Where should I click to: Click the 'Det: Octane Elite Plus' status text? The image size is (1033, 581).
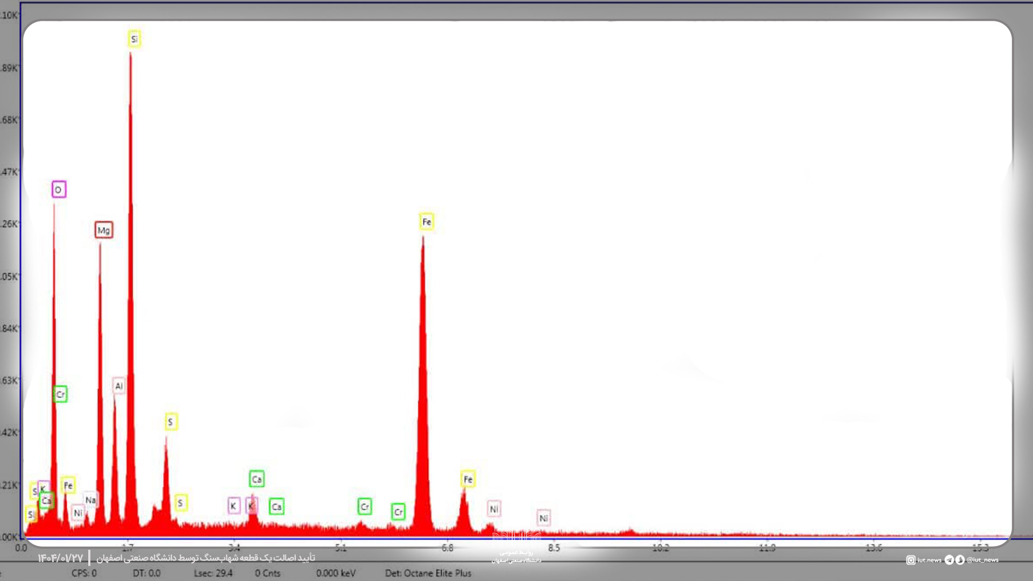tap(428, 573)
